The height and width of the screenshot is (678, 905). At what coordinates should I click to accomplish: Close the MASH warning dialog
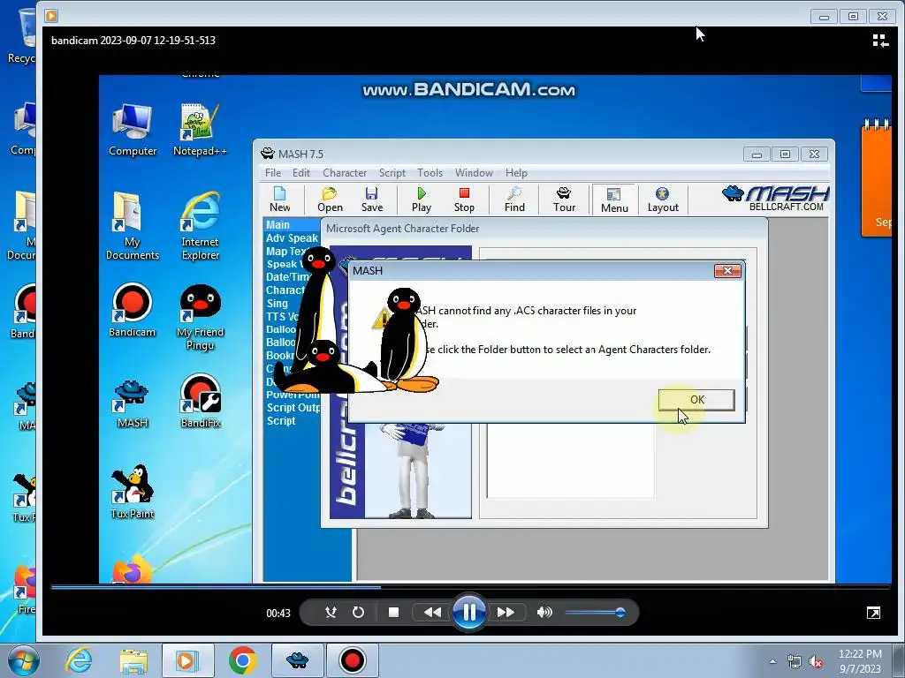click(x=727, y=271)
